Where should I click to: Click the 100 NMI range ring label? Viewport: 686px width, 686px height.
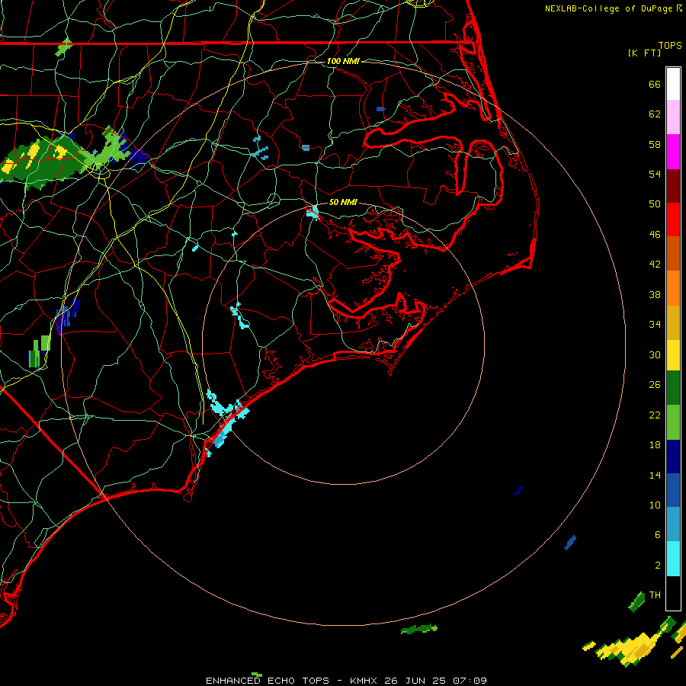(x=343, y=61)
